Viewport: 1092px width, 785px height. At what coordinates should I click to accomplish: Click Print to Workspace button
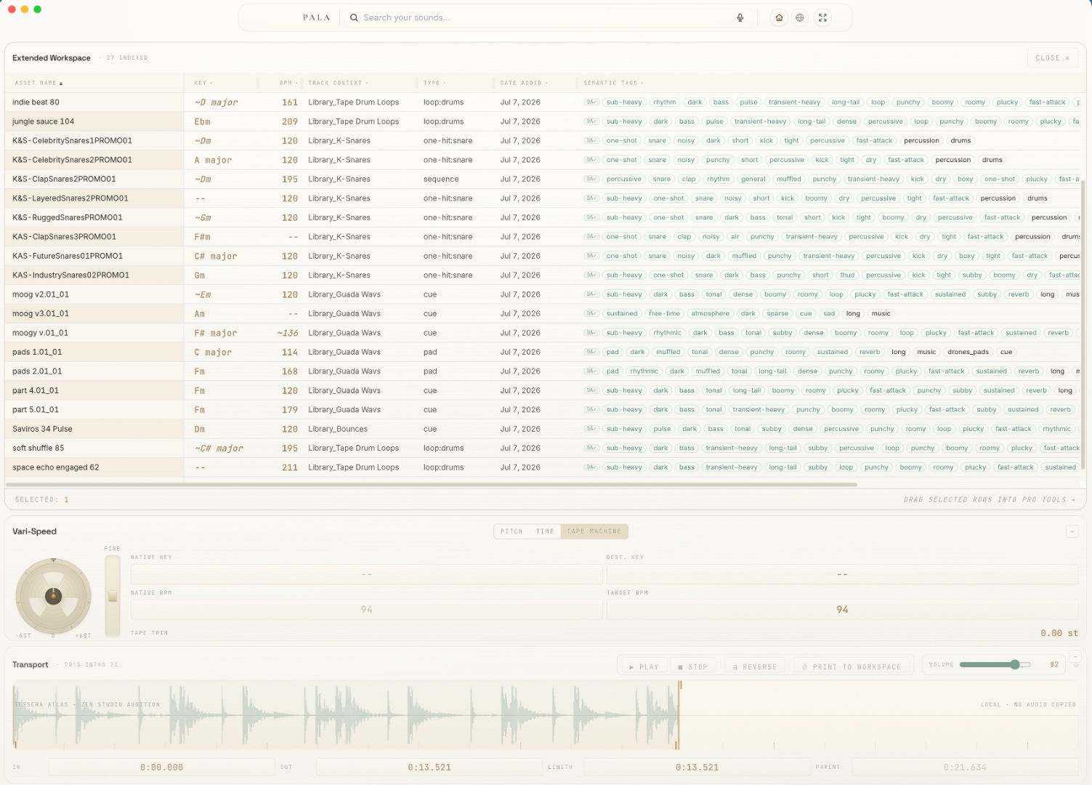tap(852, 667)
